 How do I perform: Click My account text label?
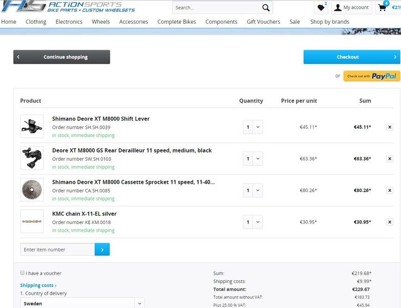point(356,7)
